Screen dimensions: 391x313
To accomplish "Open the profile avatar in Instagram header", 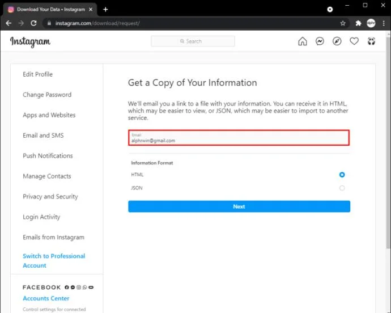I will pos(371,41).
